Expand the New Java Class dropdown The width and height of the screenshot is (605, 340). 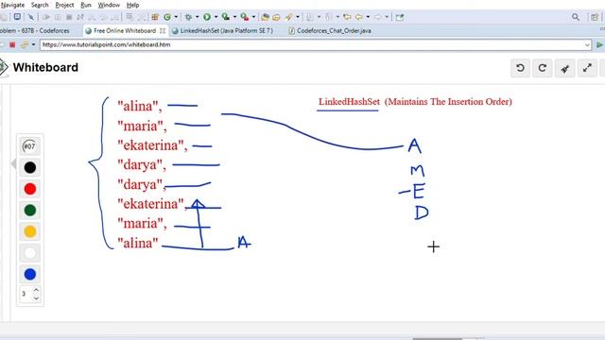pyautogui.click(x=176, y=17)
